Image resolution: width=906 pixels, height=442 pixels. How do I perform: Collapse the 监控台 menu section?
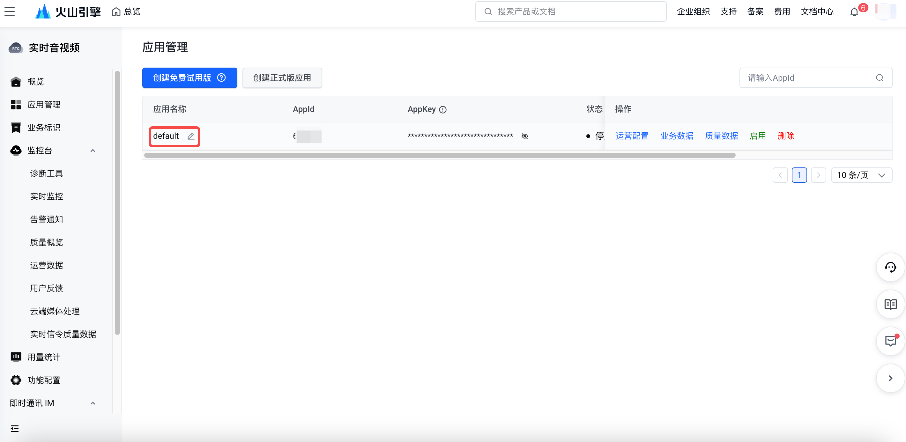point(93,151)
